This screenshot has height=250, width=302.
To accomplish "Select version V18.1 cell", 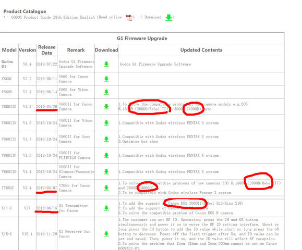I will click(27, 234).
